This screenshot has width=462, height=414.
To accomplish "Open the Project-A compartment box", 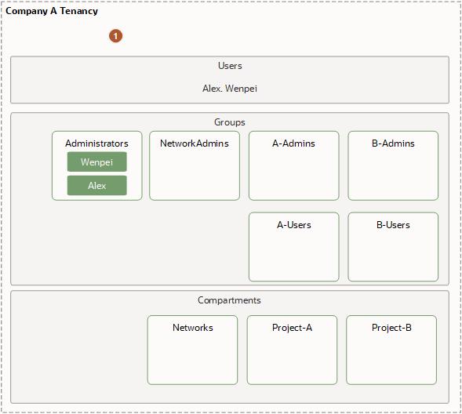I will click(292, 350).
